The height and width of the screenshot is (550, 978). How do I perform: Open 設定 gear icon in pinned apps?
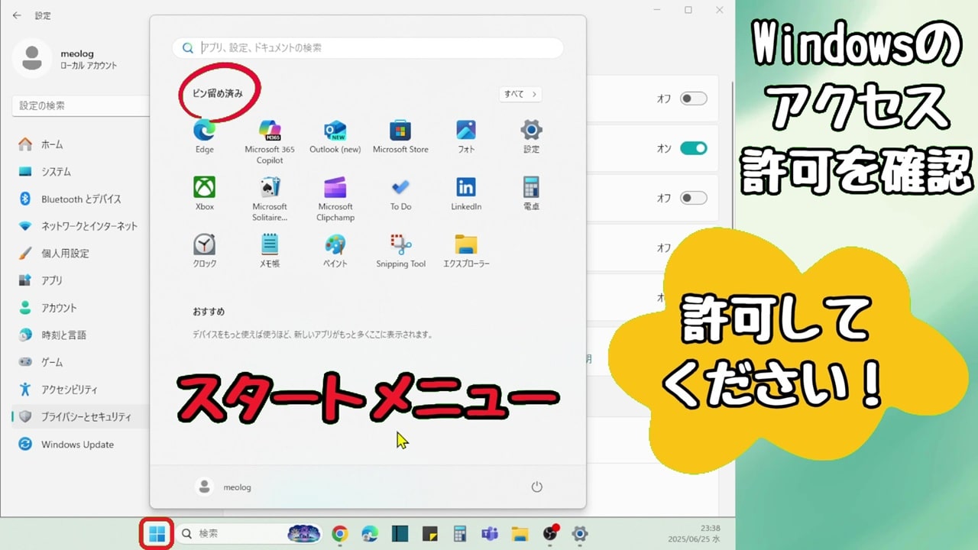[532, 136]
